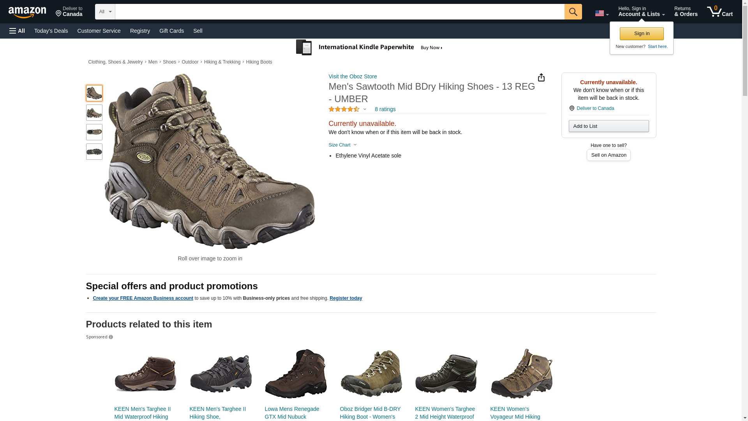Select the shoe sole thumbnail at bottom
The image size is (748, 421).
click(x=94, y=152)
